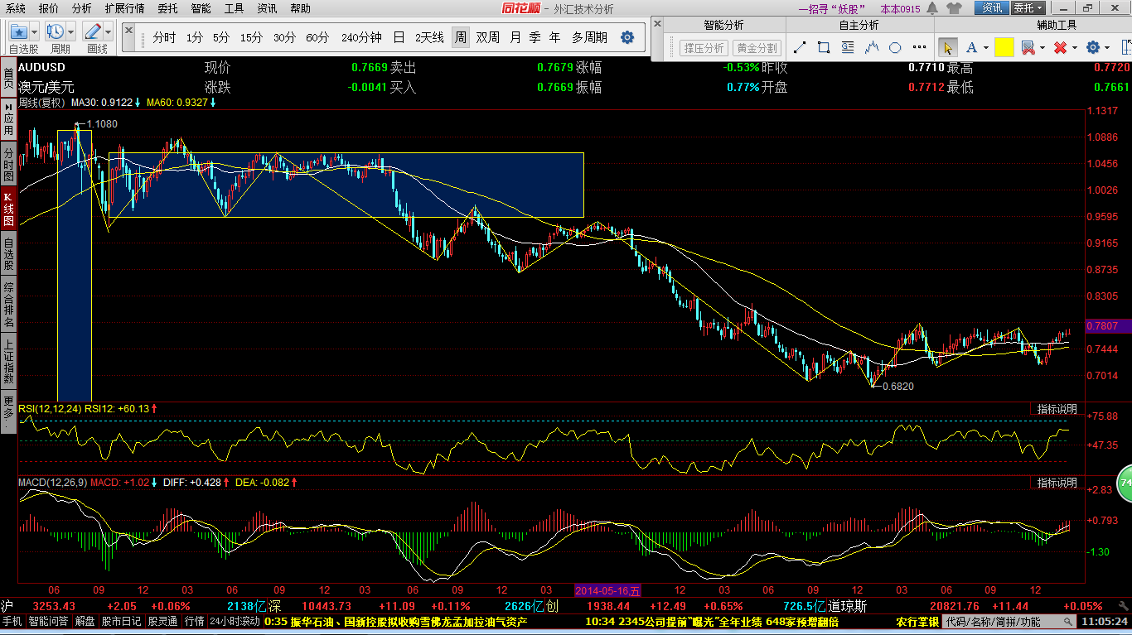Screen dimensions: 1132x635
Task: Open MACD 指标说明 link
Action: point(1057,483)
